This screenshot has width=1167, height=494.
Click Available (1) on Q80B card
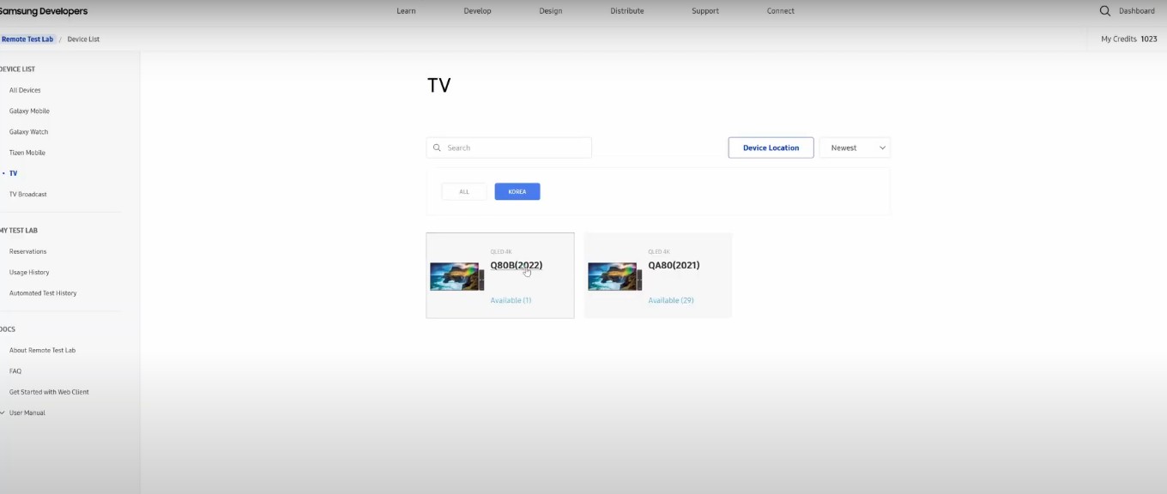click(x=511, y=300)
